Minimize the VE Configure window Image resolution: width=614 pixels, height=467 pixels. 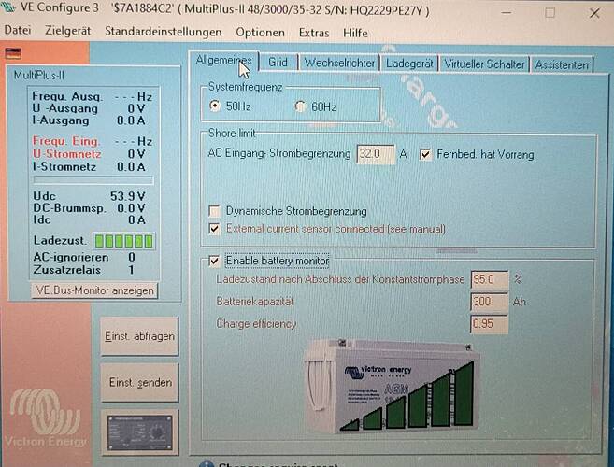pyautogui.click(x=507, y=13)
